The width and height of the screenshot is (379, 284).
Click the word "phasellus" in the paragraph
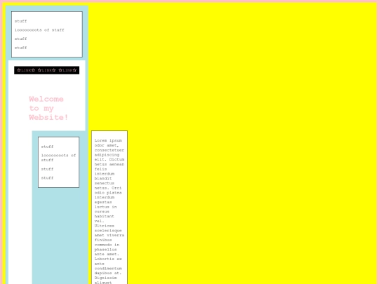(x=105, y=250)
